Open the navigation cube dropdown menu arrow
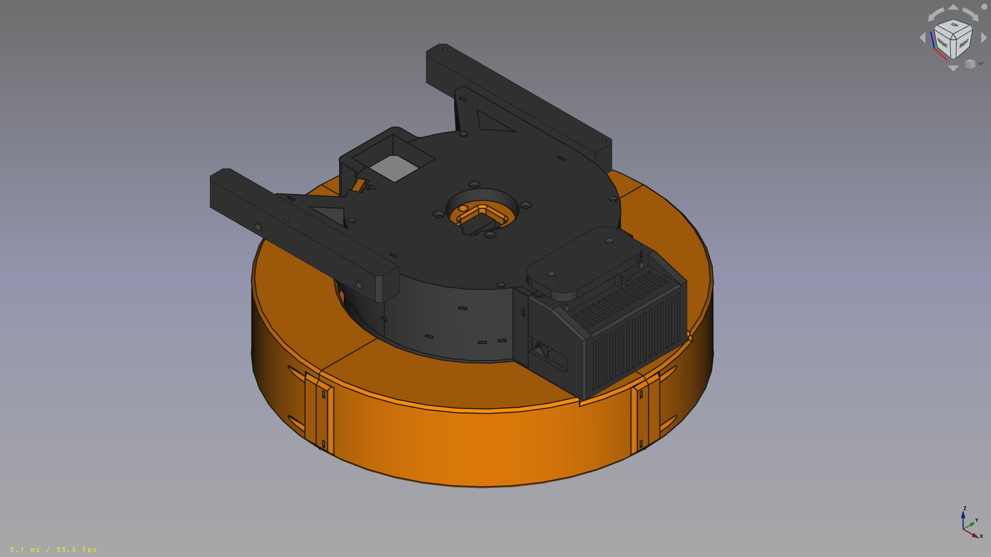This screenshot has width=991, height=557. [x=981, y=64]
